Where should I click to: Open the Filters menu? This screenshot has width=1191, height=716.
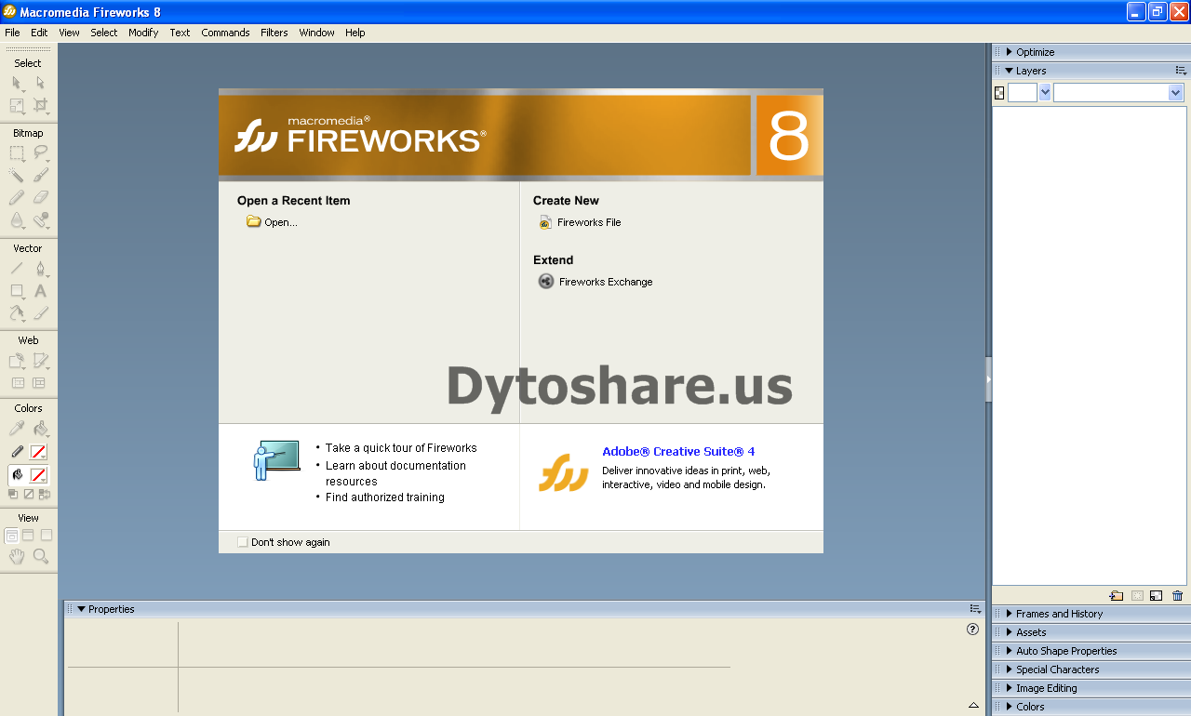click(x=274, y=32)
